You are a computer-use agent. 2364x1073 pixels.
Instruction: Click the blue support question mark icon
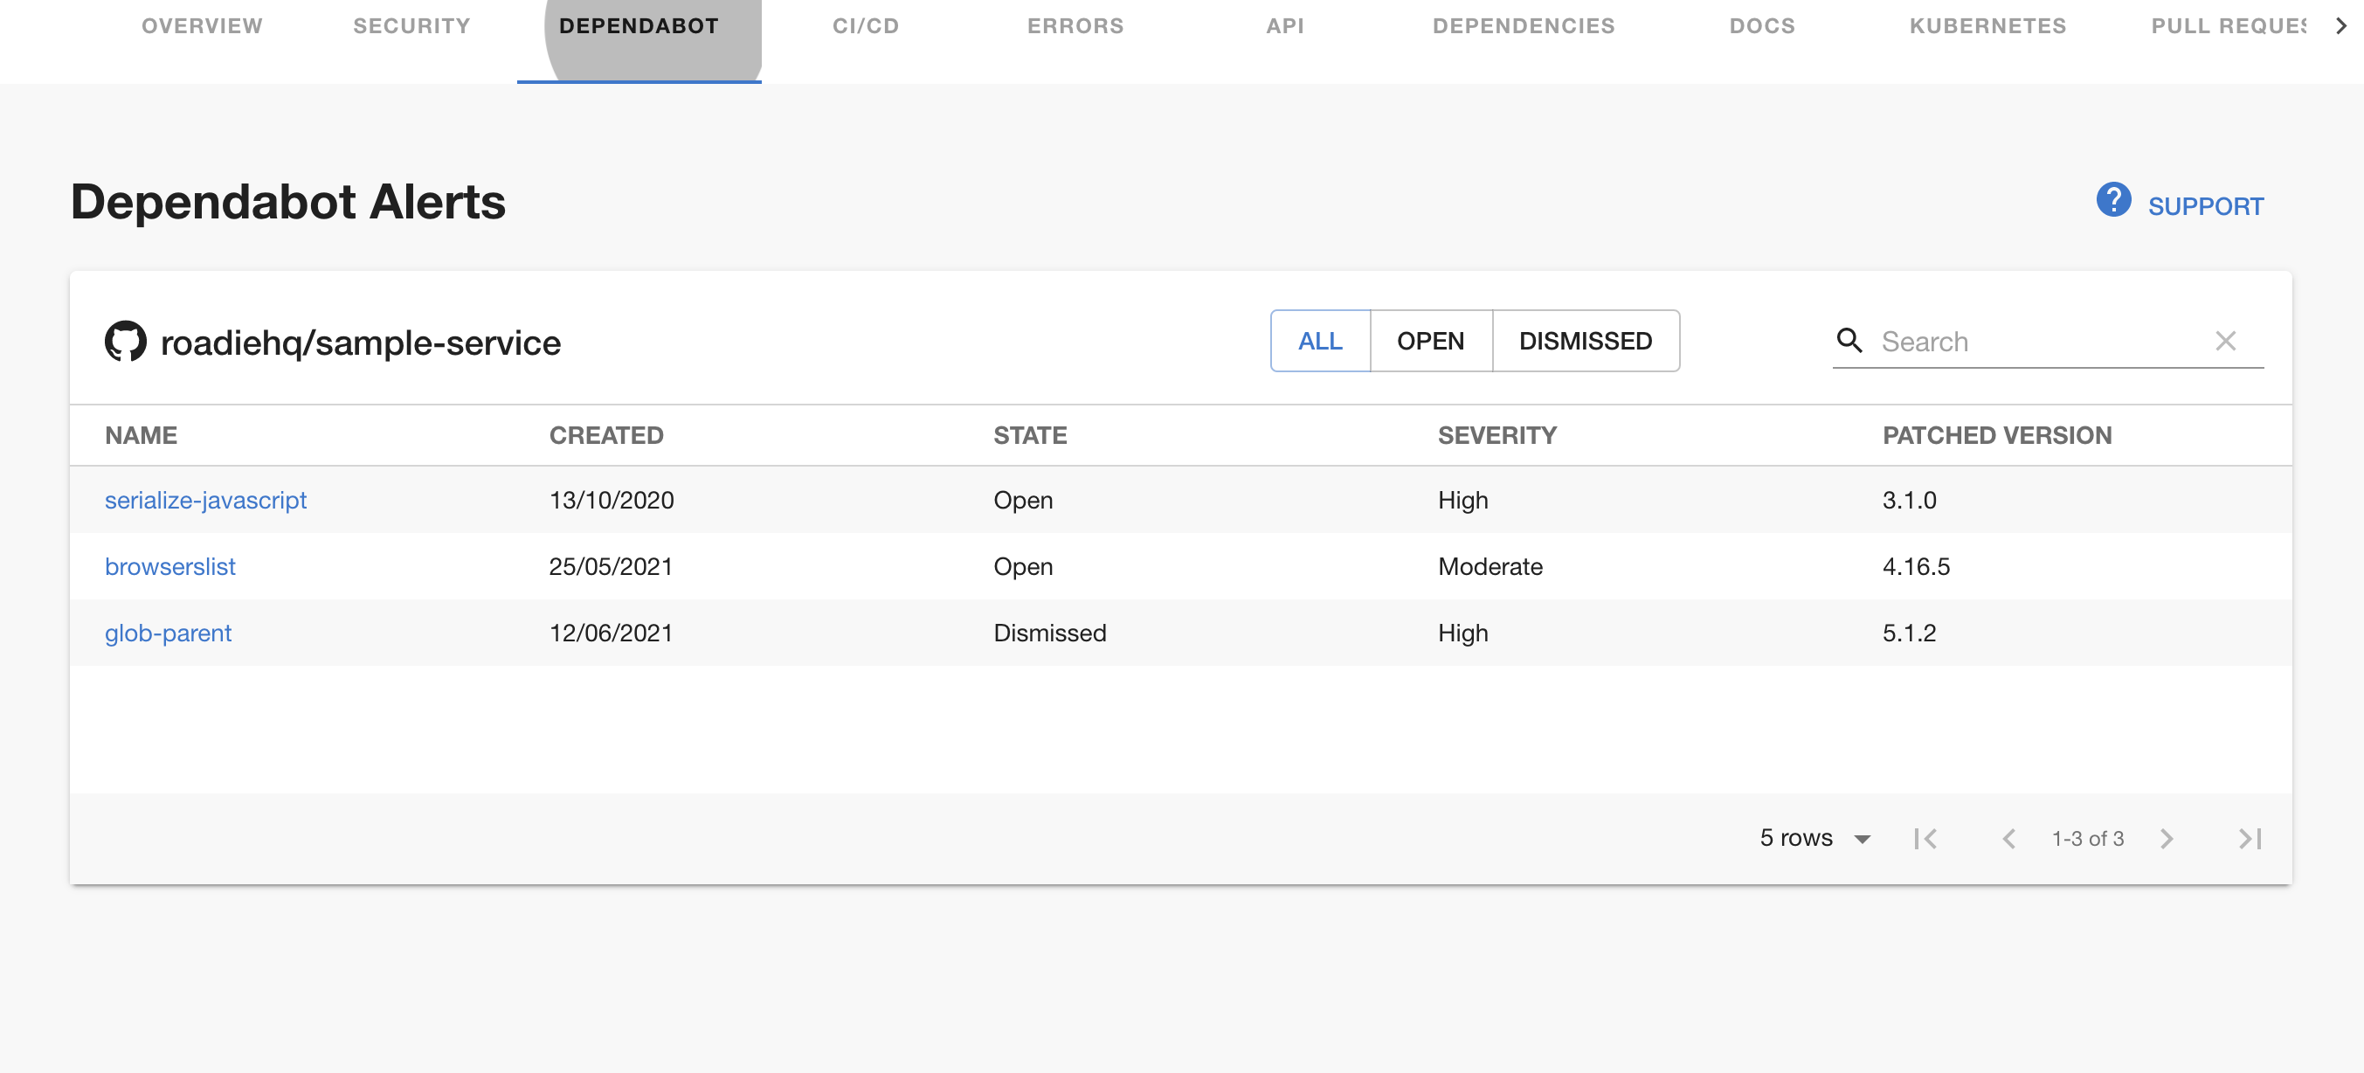pos(2113,200)
